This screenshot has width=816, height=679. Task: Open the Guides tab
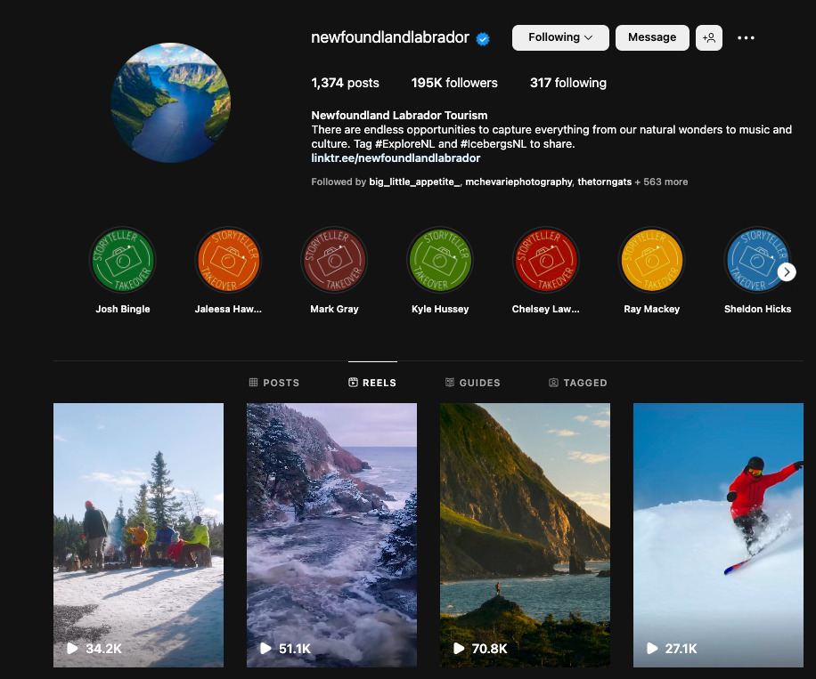[x=472, y=383]
